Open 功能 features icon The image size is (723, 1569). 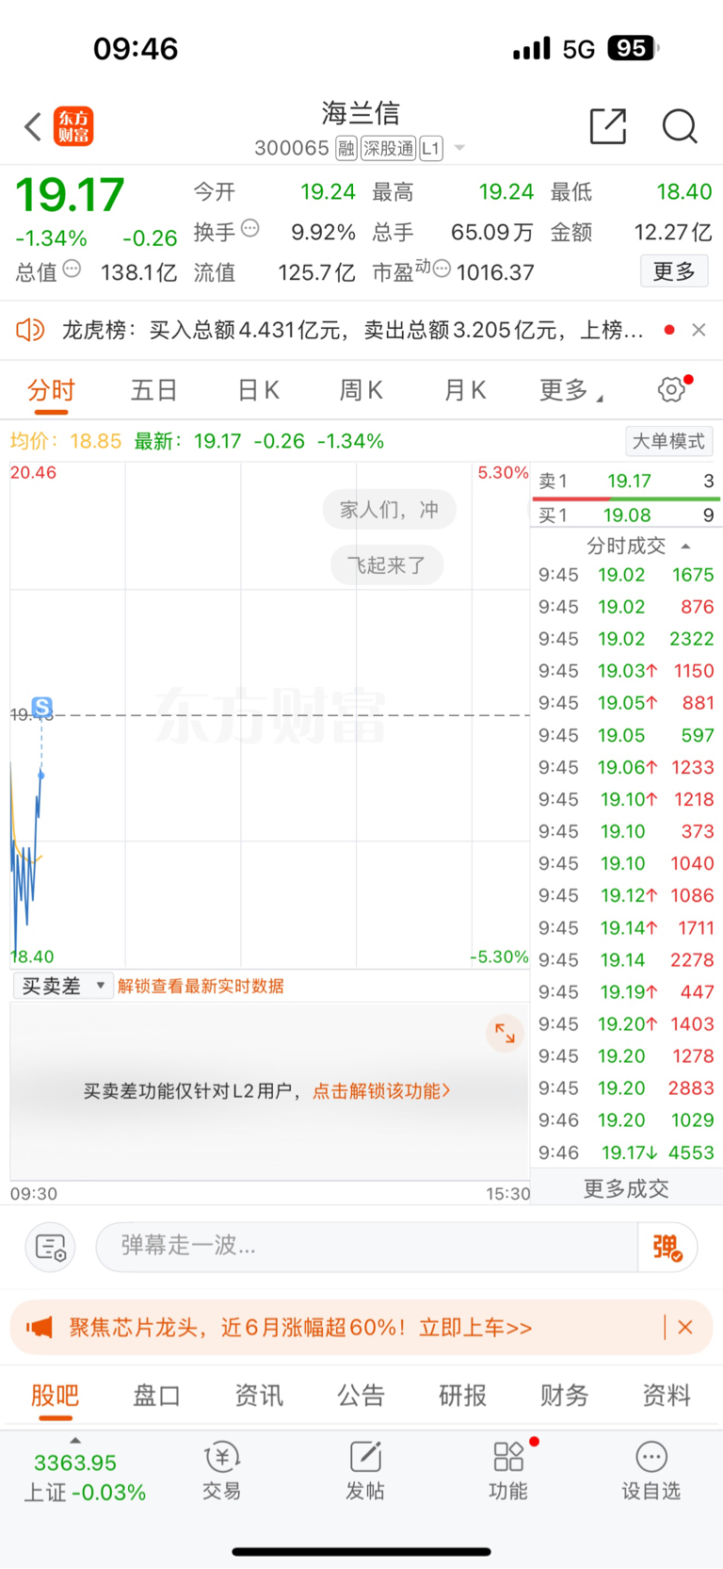(x=508, y=1471)
